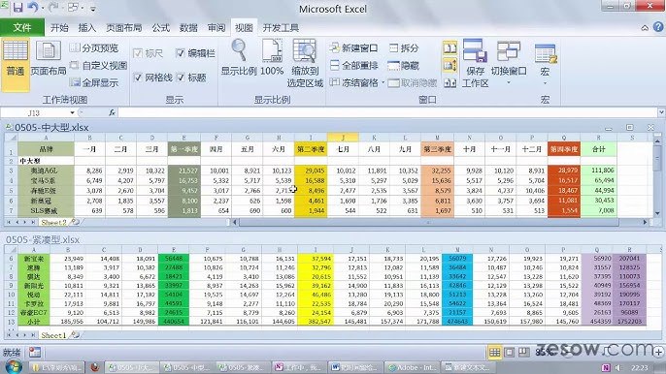The height and width of the screenshot is (374, 666).
Task: Zoom to selection (缩放到选定区域)
Action: click(x=305, y=63)
